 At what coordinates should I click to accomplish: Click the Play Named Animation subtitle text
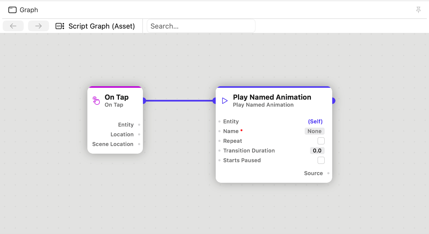(x=263, y=105)
